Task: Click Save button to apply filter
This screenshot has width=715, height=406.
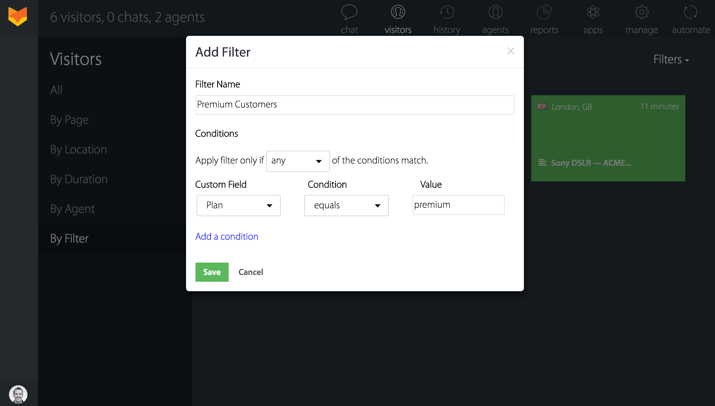Action: click(x=212, y=272)
